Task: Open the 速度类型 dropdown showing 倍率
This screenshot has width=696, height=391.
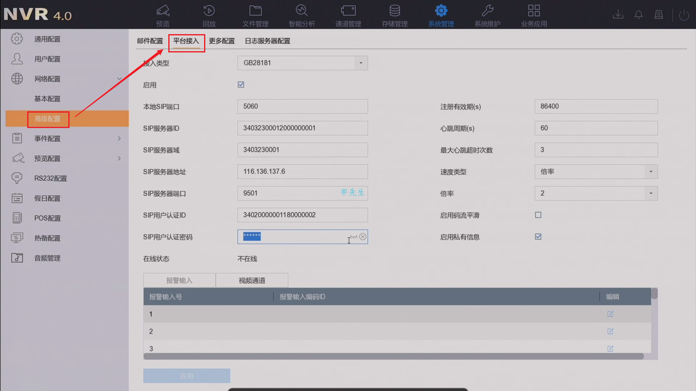Action: point(650,172)
